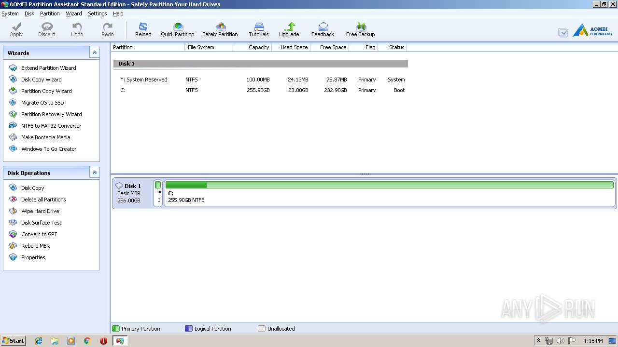This screenshot has width=618, height=347.
Task: Collapse the Disk Operations panel
Action: point(95,173)
